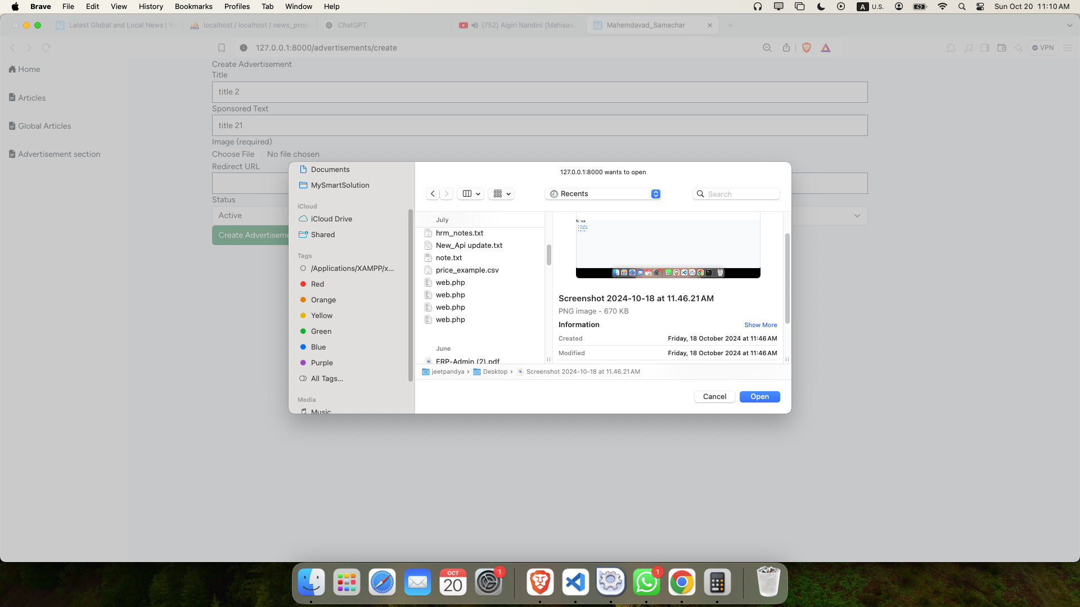Open the column view switcher
Viewport: 1080px width, 607px height.
pyautogui.click(x=471, y=194)
